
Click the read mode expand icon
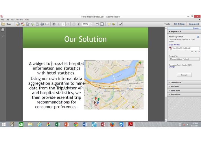tap(121, 24)
